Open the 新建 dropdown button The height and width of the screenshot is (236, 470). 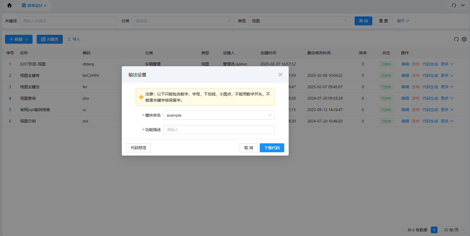19,39
